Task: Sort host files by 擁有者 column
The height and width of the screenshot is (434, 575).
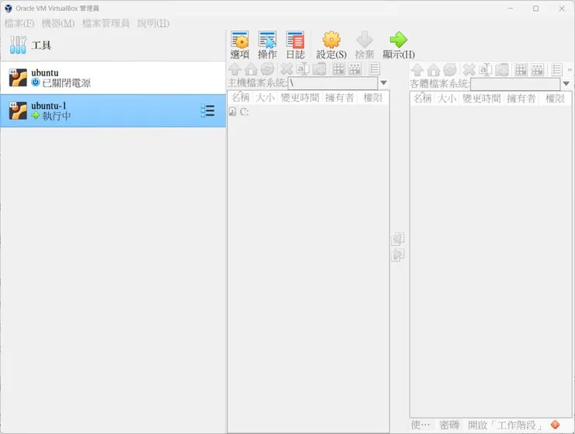Action: coord(340,98)
